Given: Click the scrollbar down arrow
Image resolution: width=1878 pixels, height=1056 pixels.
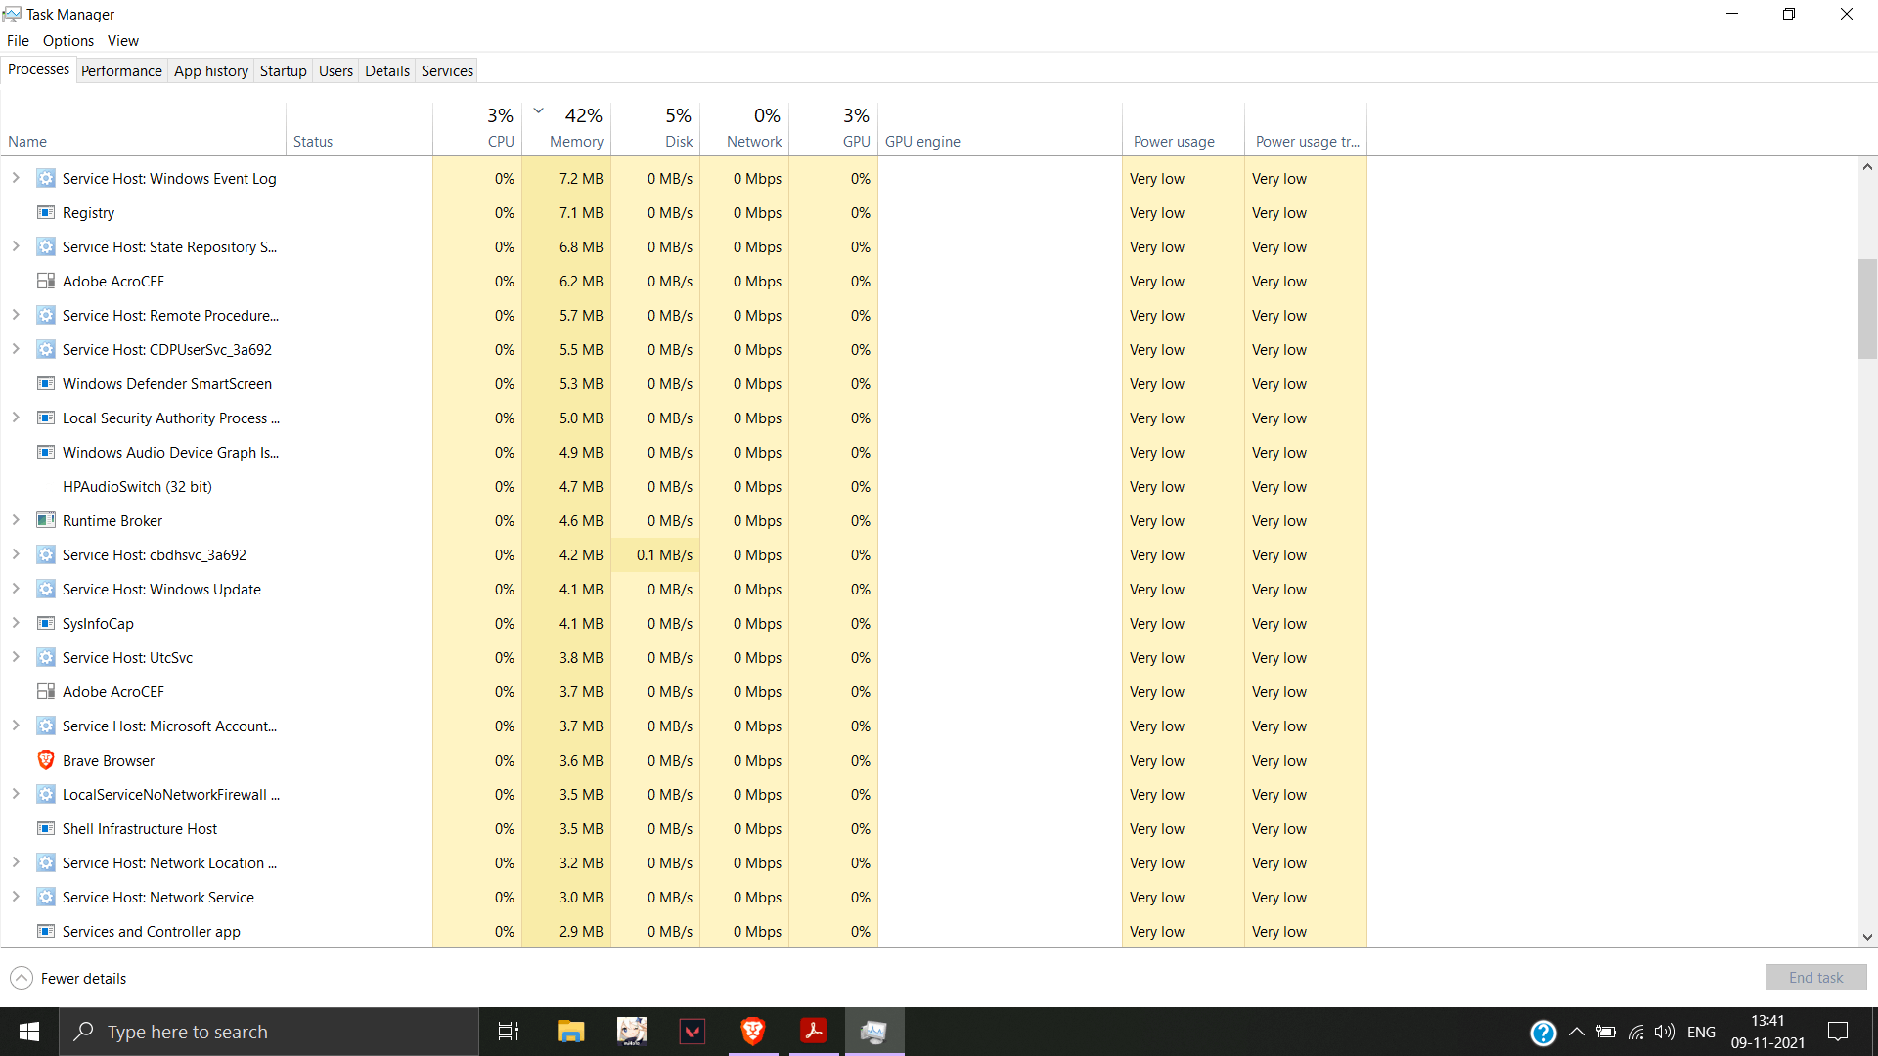Looking at the screenshot, I should [x=1867, y=937].
